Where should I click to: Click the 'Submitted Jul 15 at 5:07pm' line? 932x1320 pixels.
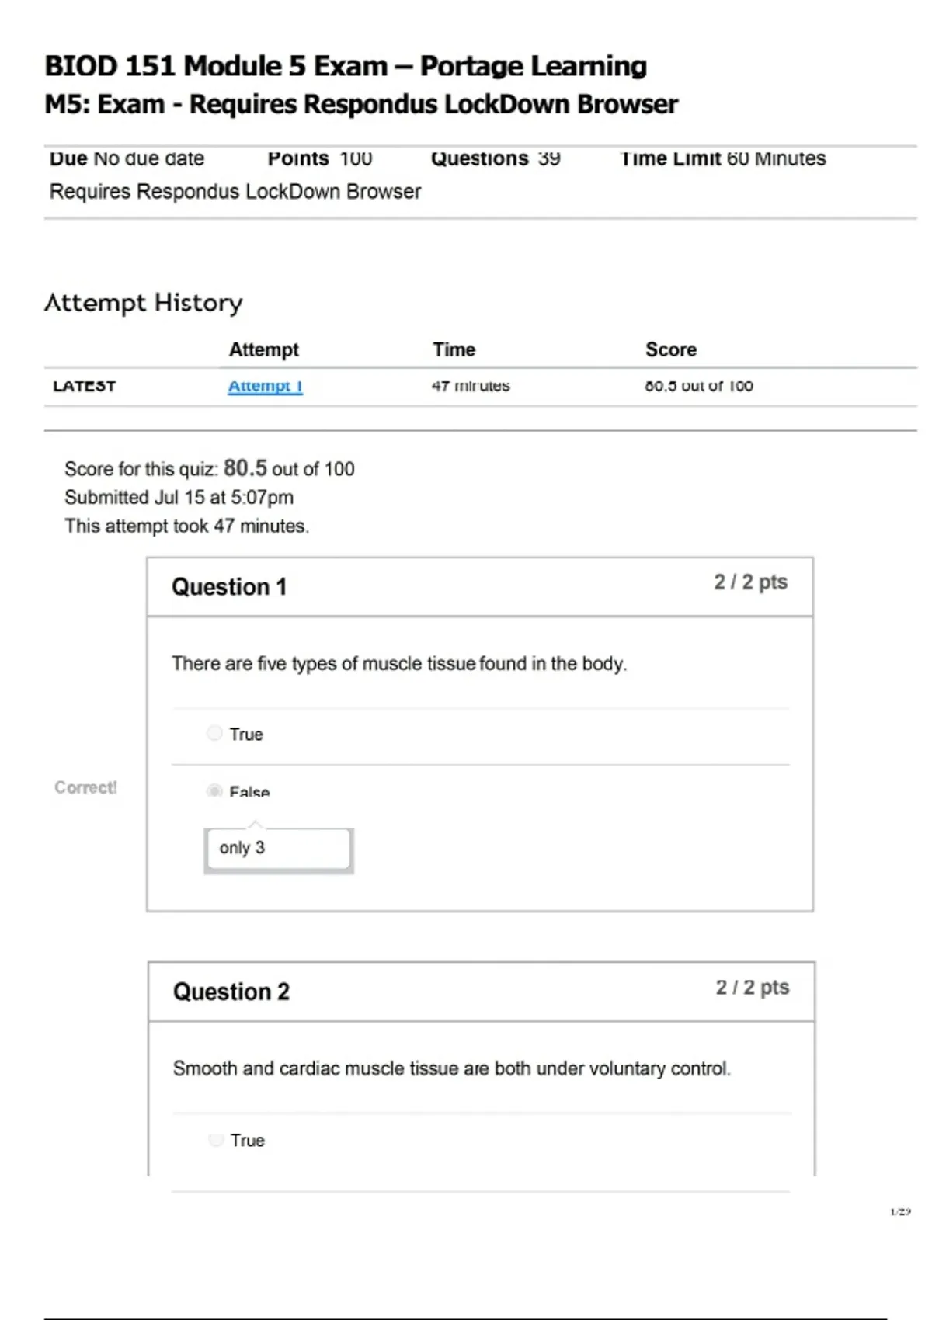(179, 498)
